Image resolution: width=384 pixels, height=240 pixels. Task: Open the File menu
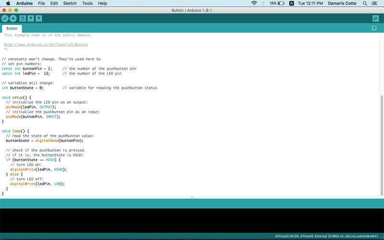click(41, 3)
